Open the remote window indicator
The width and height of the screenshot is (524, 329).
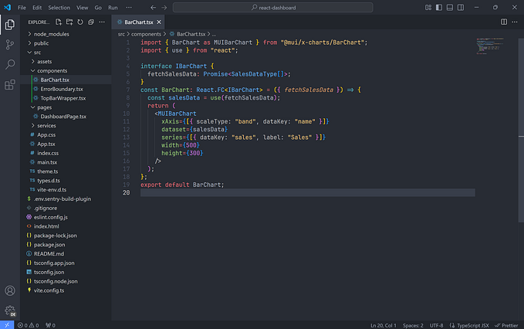click(x=7, y=325)
